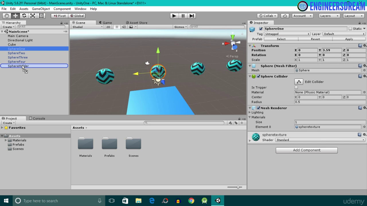
Task: Toggle Mesh Renderer enabled checkbox
Action: 258,108
